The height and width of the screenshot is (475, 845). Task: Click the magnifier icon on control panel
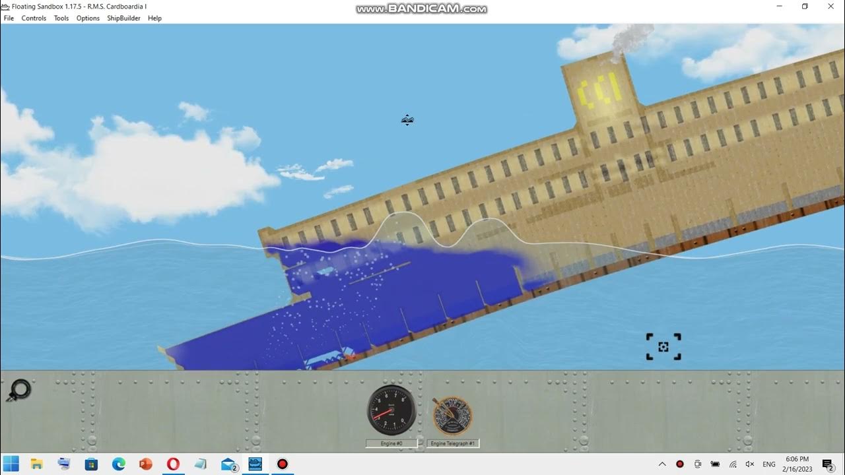(x=18, y=391)
